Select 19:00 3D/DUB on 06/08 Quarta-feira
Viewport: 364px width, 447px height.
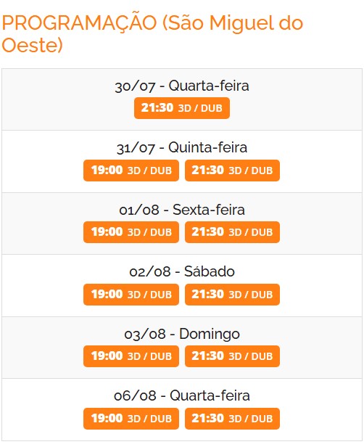(x=131, y=419)
